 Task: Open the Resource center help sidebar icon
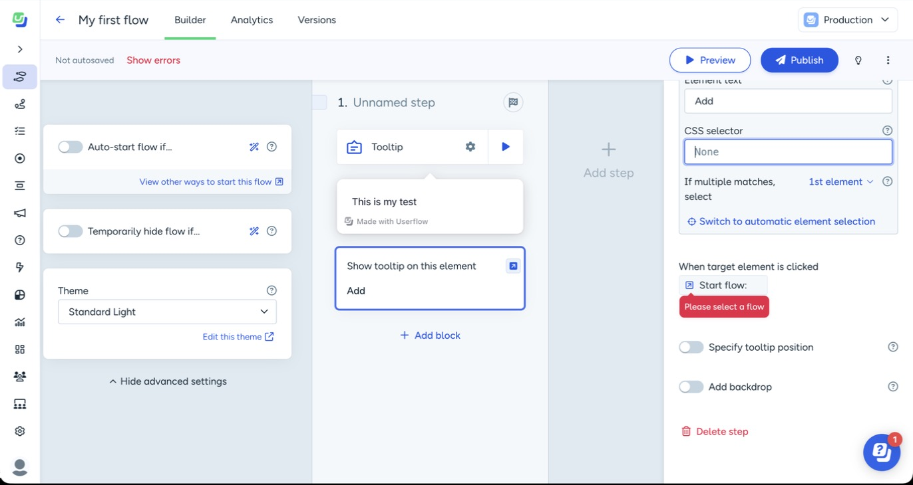20,241
